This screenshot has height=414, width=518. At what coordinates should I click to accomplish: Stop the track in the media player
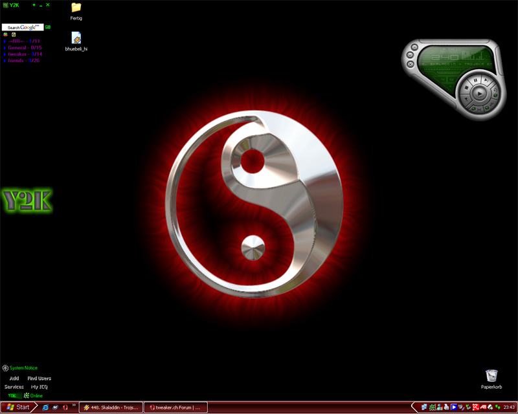click(466, 87)
